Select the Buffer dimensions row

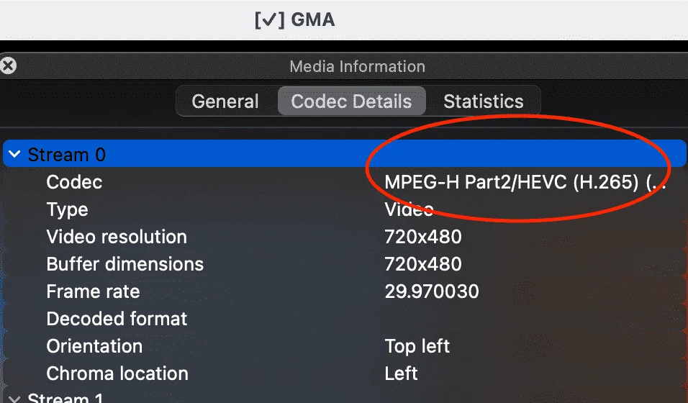pos(344,264)
